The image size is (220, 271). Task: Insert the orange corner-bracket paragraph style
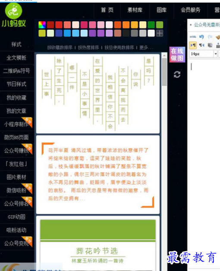click(98, 175)
